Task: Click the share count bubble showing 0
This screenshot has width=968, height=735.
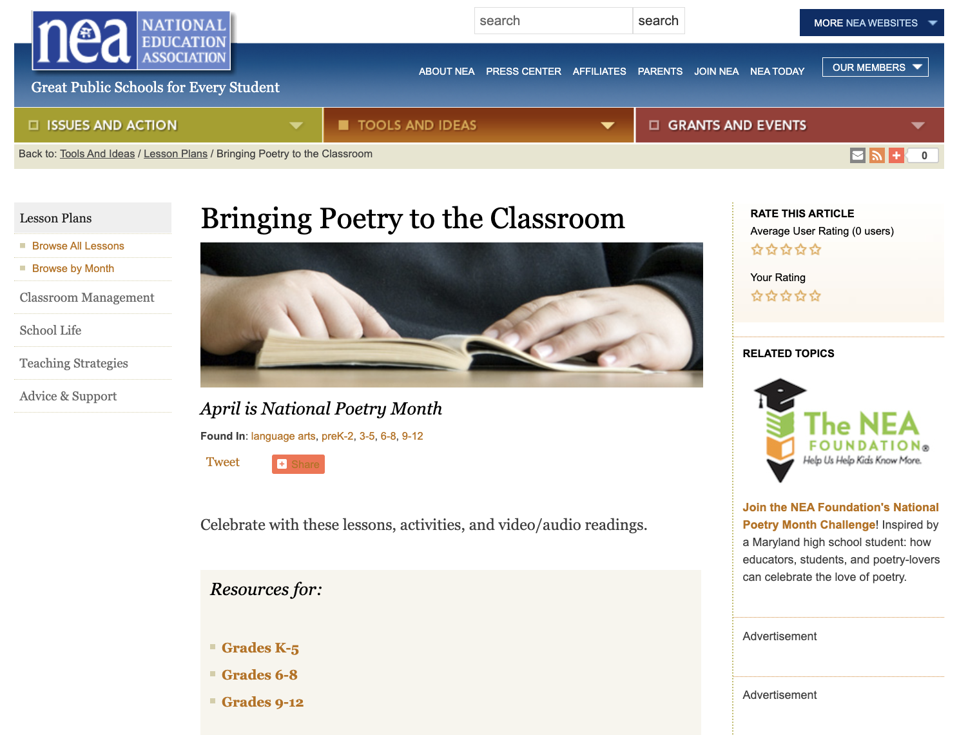Action: click(x=923, y=155)
